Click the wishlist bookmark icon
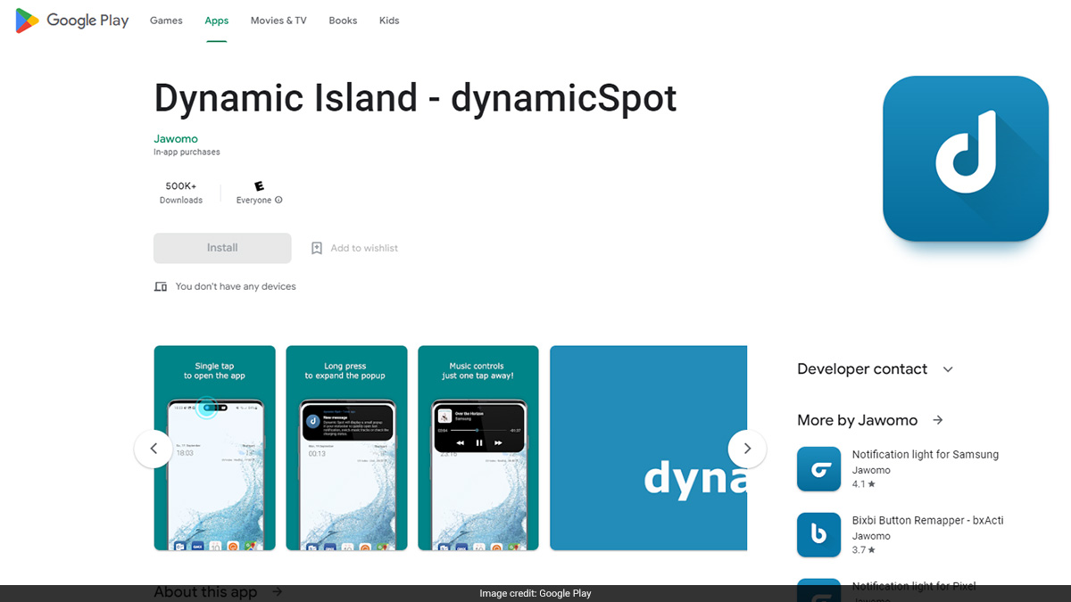The height and width of the screenshot is (602, 1071). [x=317, y=248]
